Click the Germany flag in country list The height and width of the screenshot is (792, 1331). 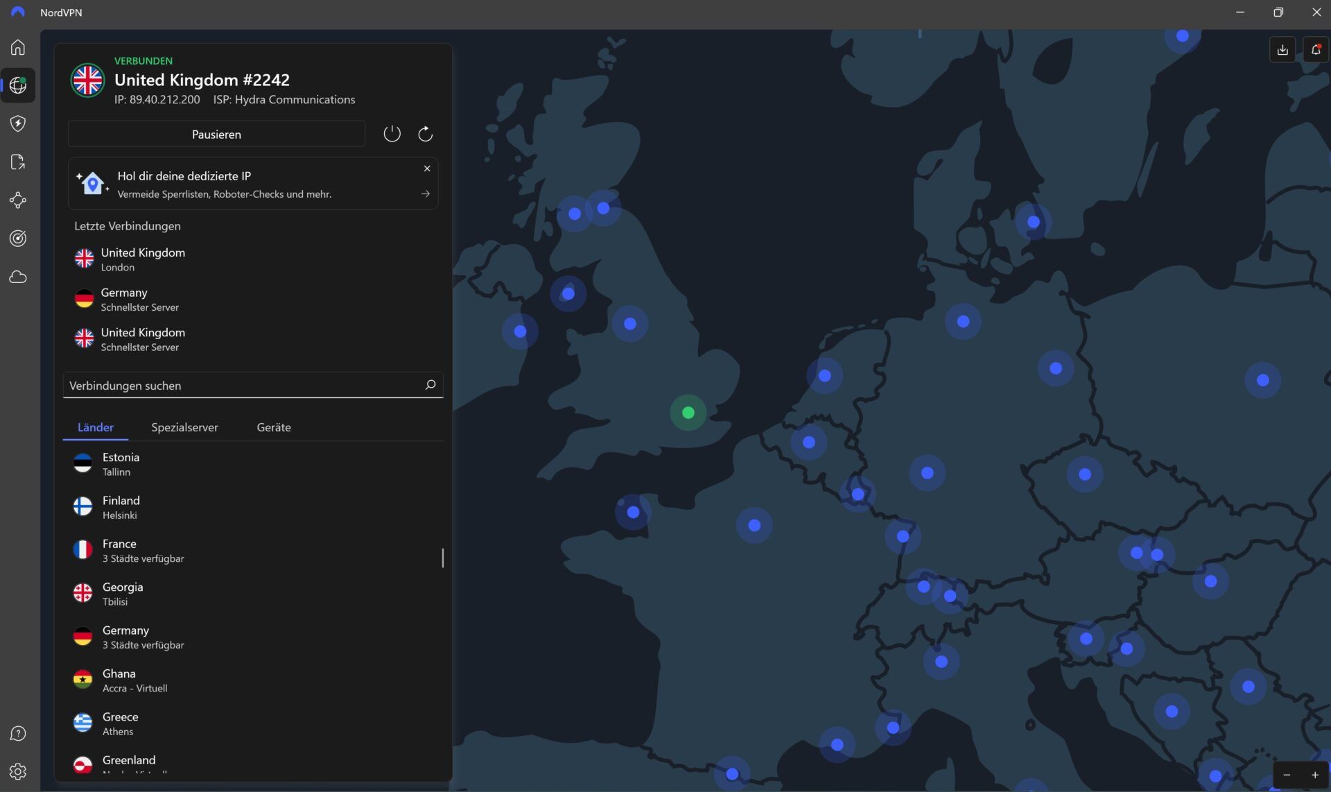82,636
